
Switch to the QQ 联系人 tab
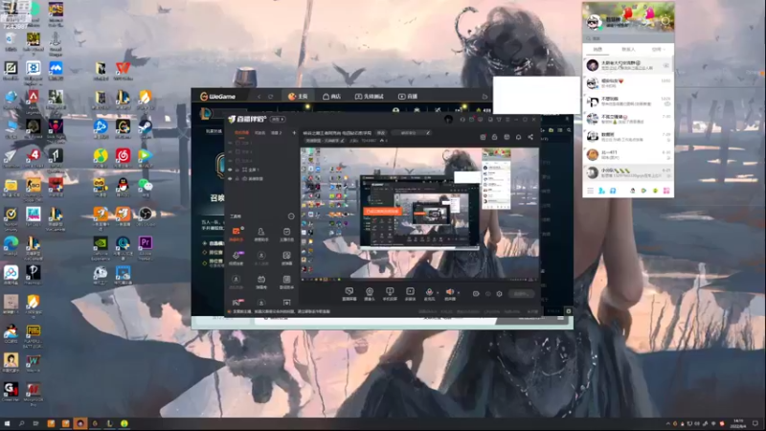628,50
